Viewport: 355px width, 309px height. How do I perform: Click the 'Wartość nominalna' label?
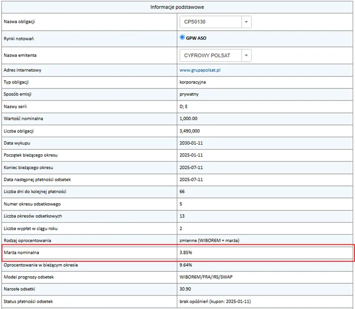pos(23,119)
